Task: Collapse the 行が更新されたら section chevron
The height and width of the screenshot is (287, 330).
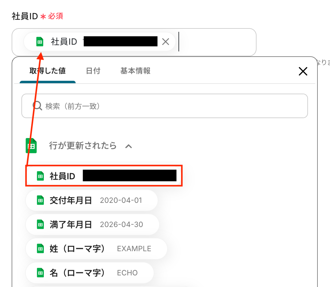Action: [x=129, y=146]
